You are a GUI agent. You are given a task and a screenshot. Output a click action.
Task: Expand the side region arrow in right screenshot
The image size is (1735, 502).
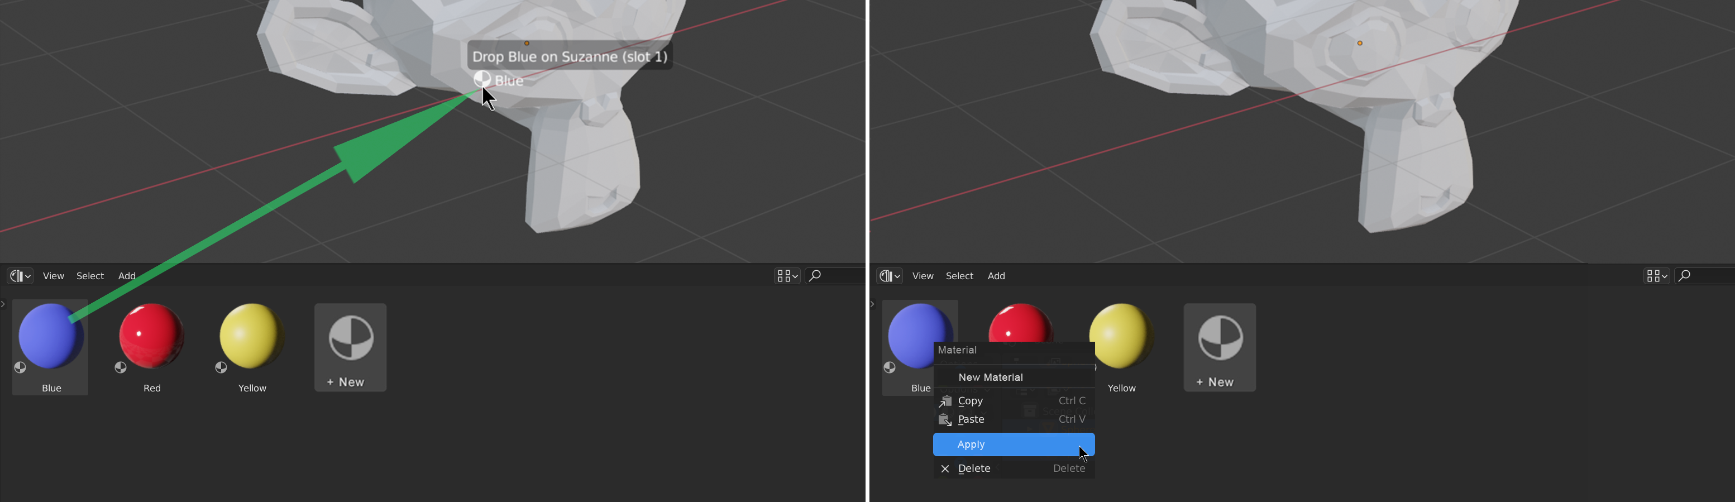pyautogui.click(x=873, y=304)
